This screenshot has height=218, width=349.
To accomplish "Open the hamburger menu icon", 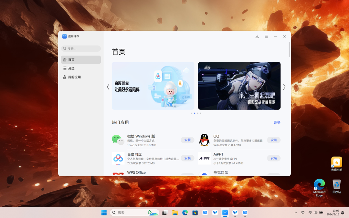I will 266,36.
